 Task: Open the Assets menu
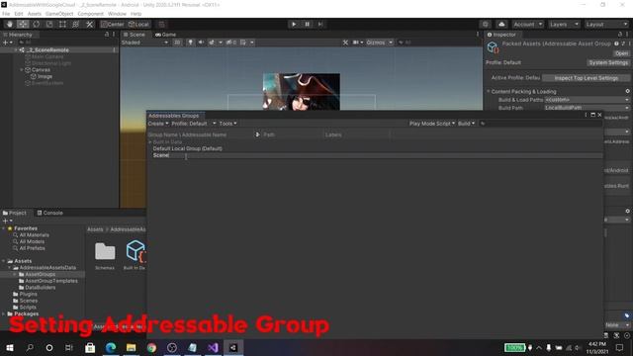[35, 14]
